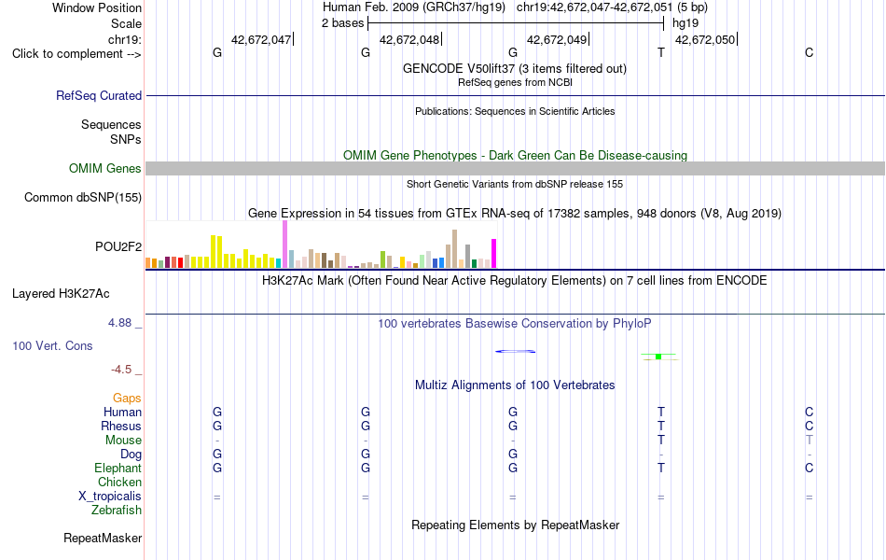Click the GENCODE V50lift37 track title
The width and height of the screenshot is (886, 560).
tap(514, 68)
